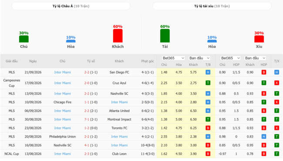Click red B T/B badge in Club Leon row
Viewport: 283px width, 161px height.
click(x=208, y=154)
